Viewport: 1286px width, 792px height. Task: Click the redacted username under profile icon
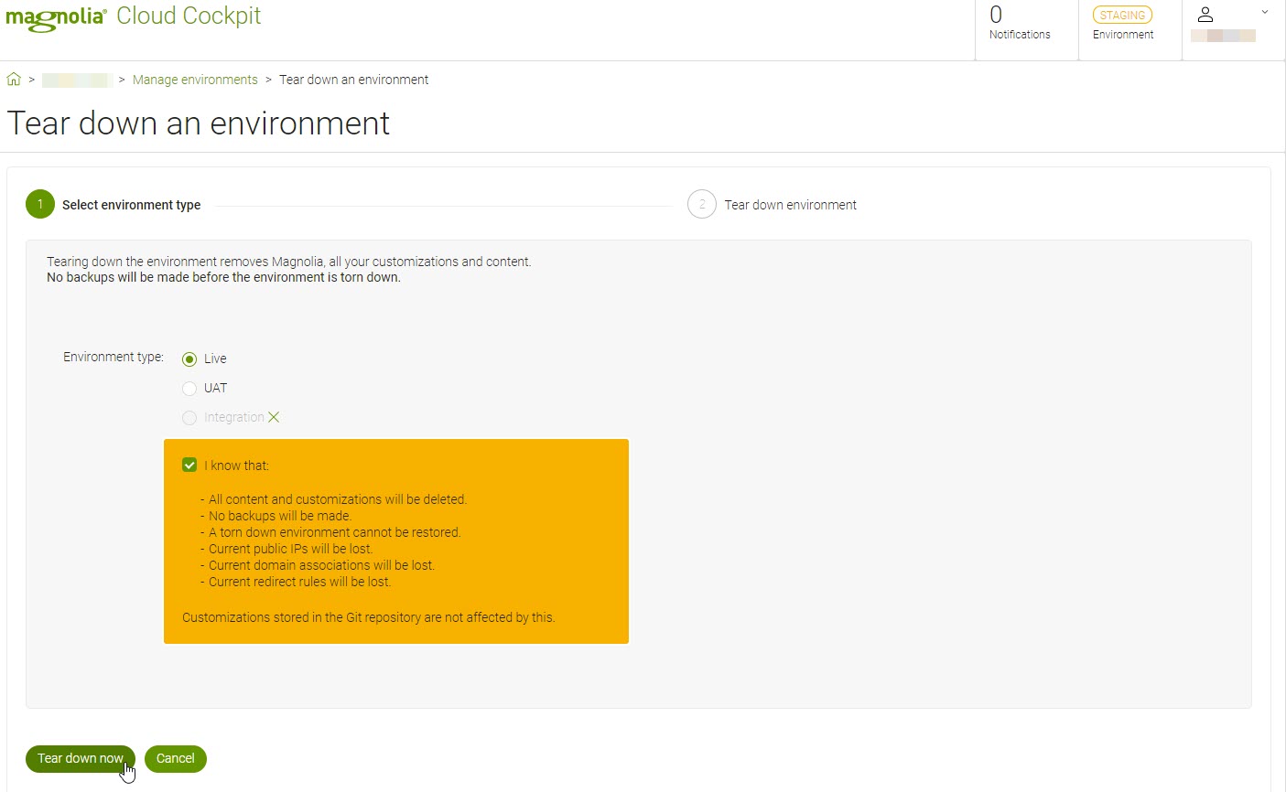[1223, 36]
